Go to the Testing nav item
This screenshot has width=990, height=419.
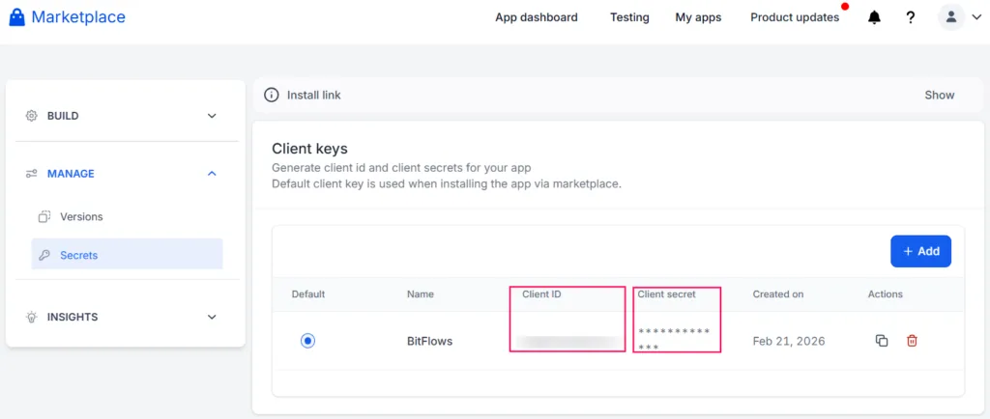point(629,17)
